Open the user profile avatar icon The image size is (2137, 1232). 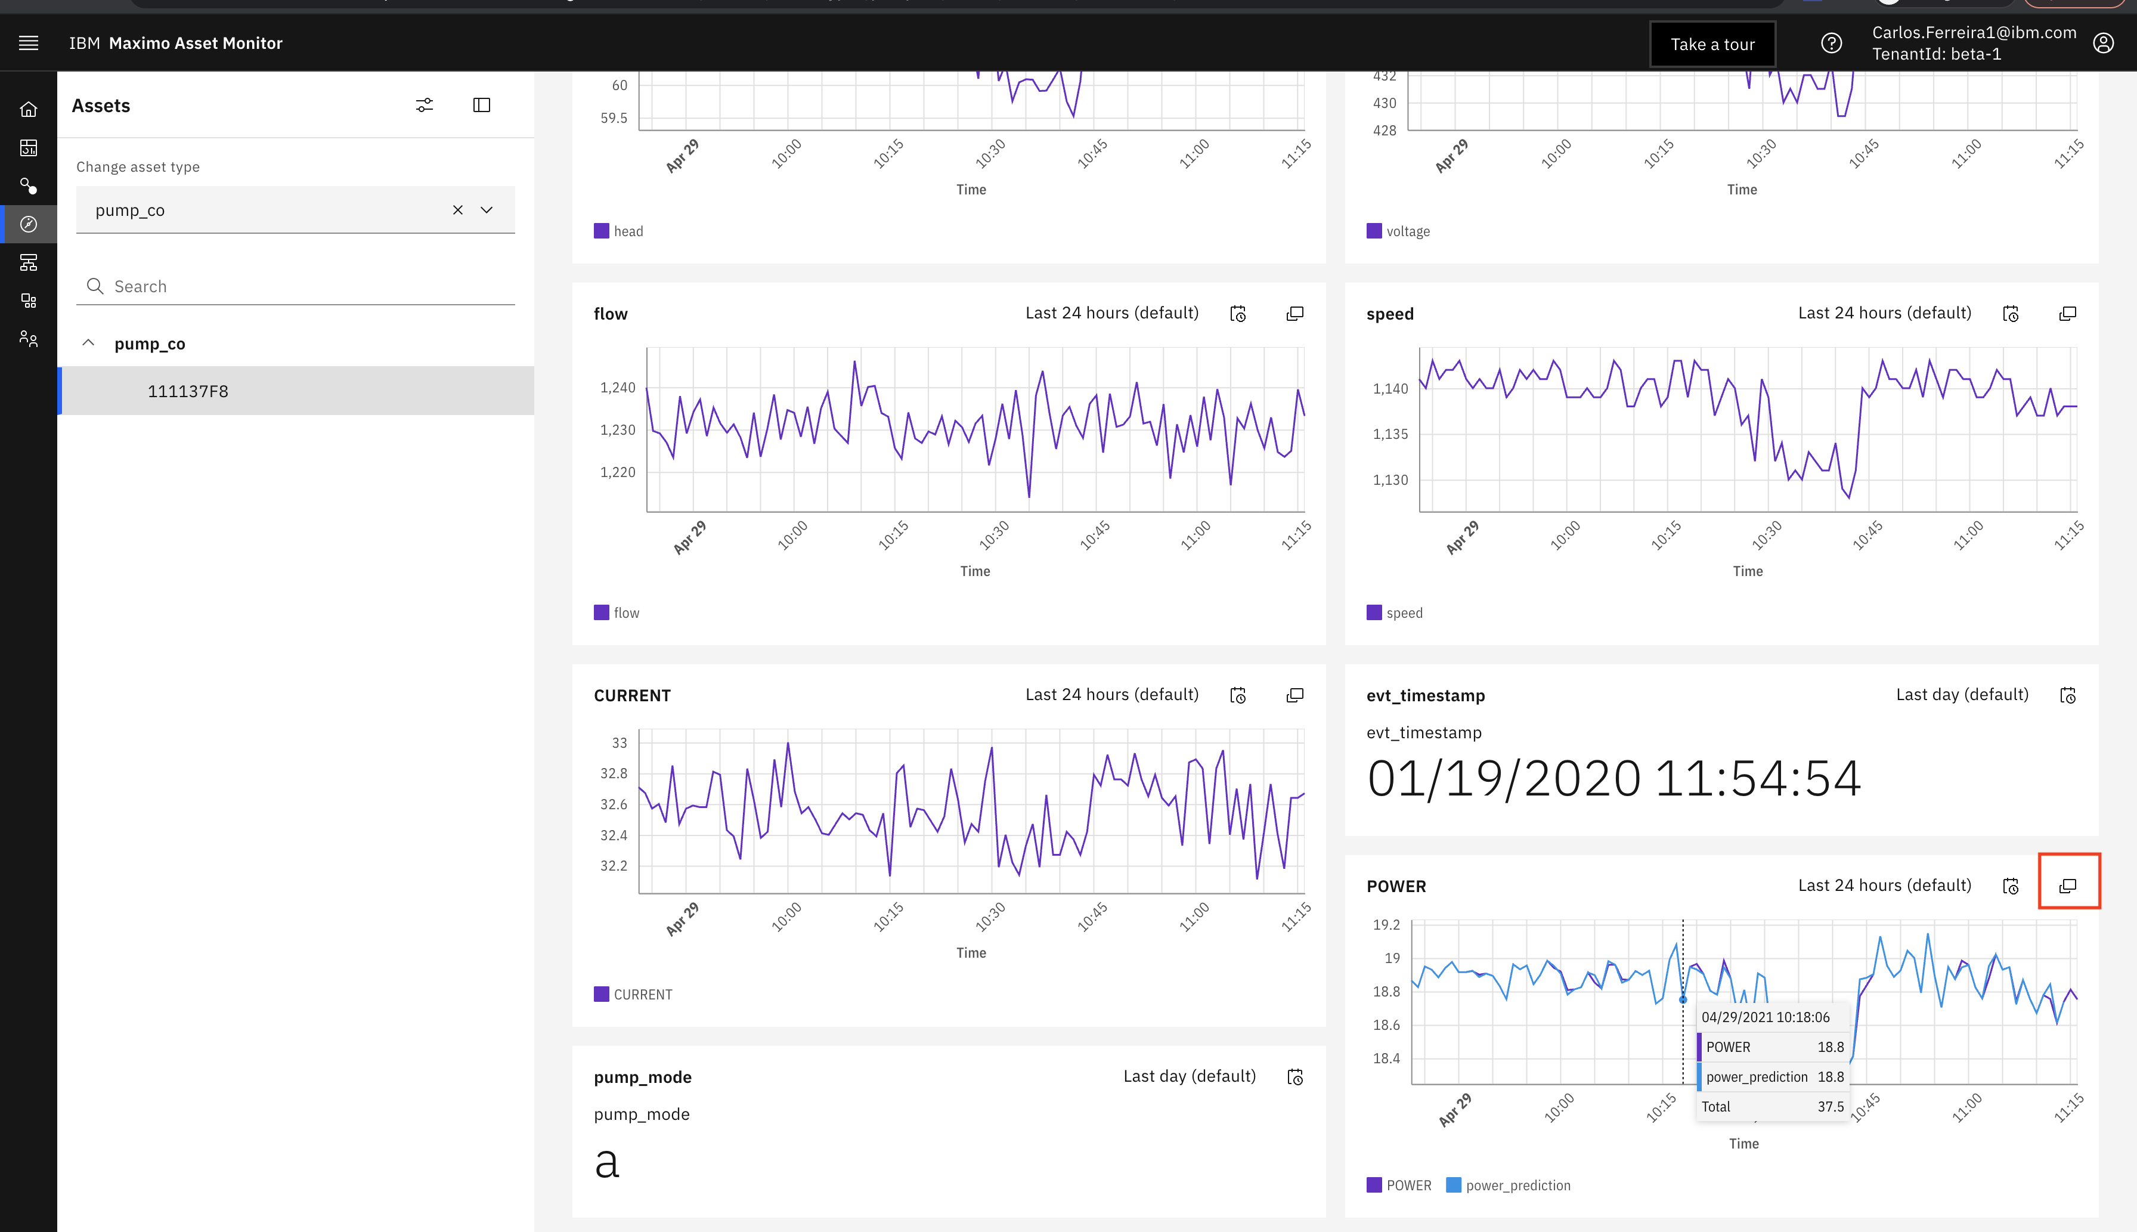(2104, 43)
